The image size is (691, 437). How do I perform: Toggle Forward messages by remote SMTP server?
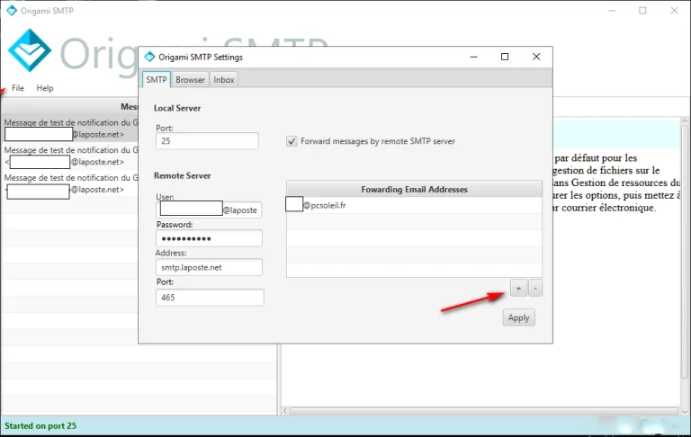coord(292,141)
